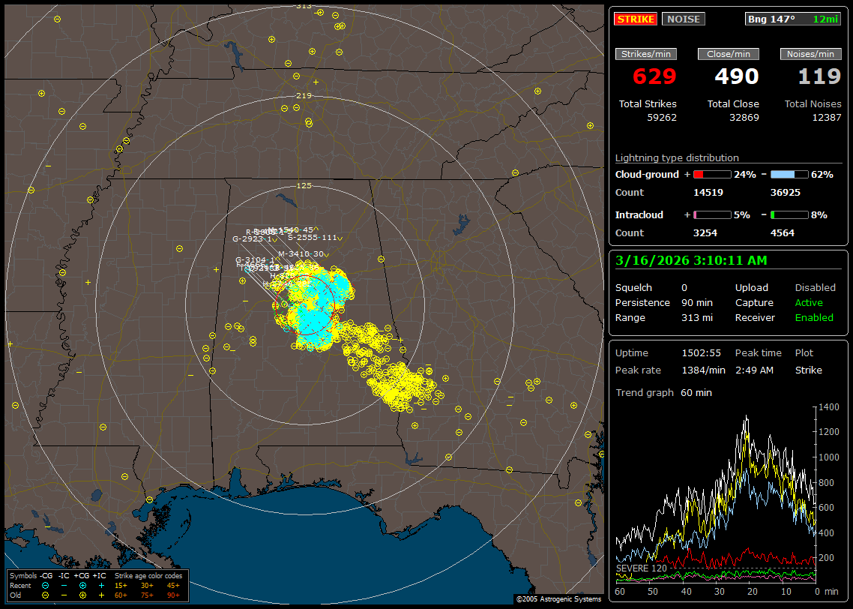The image size is (853, 609).
Task: Click the cyan recent +CG legend symbol
Action: [82, 585]
